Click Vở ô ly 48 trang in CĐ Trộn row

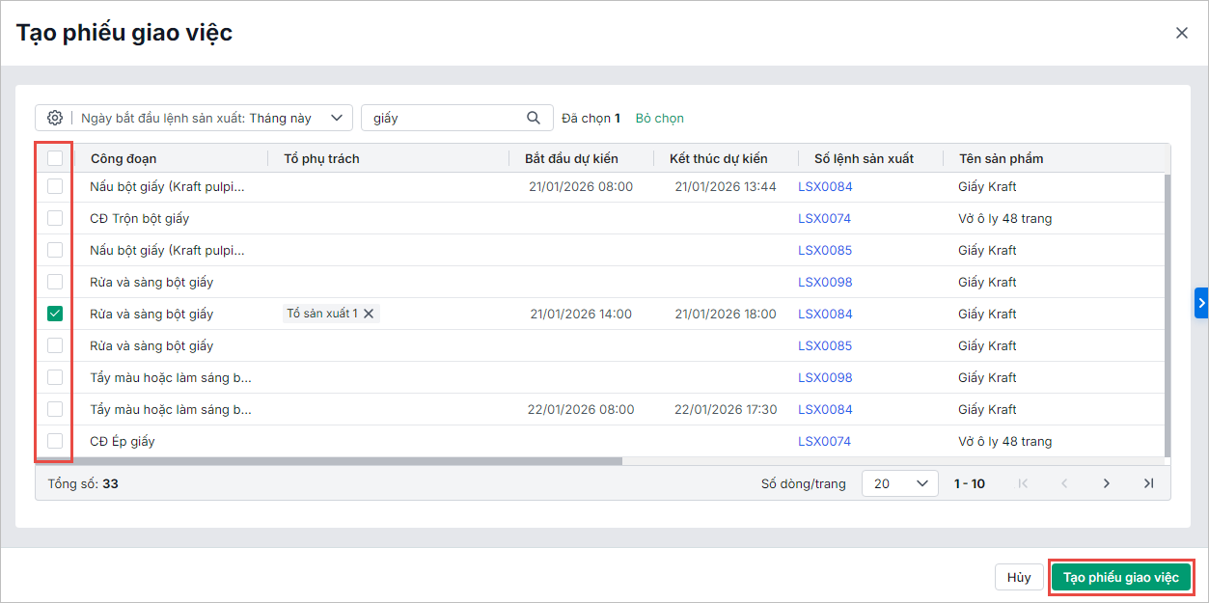[1004, 218]
